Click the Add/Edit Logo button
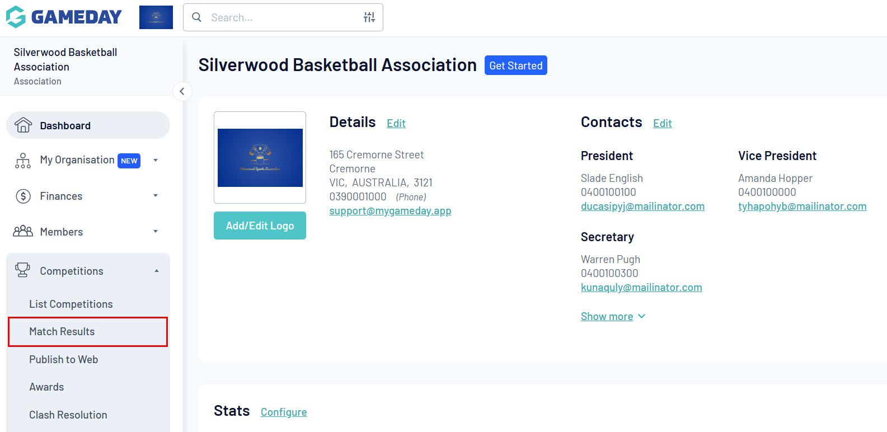The width and height of the screenshot is (887, 432). click(260, 226)
